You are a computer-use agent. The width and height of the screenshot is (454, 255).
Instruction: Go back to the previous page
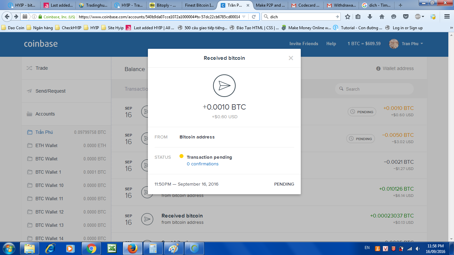pos(8,17)
